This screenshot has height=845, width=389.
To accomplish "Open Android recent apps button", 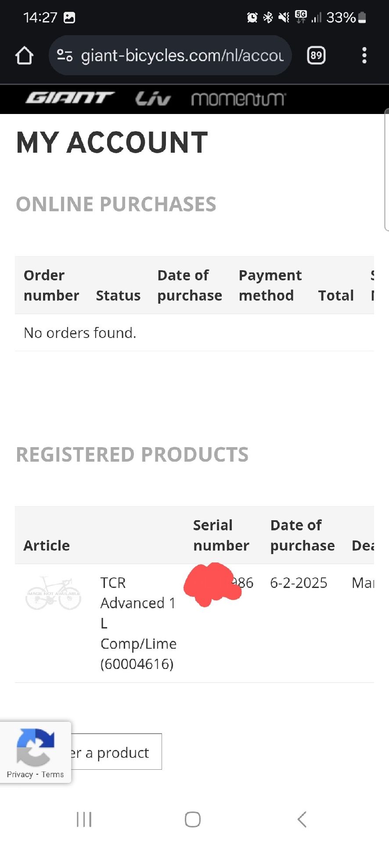I will [x=84, y=819].
